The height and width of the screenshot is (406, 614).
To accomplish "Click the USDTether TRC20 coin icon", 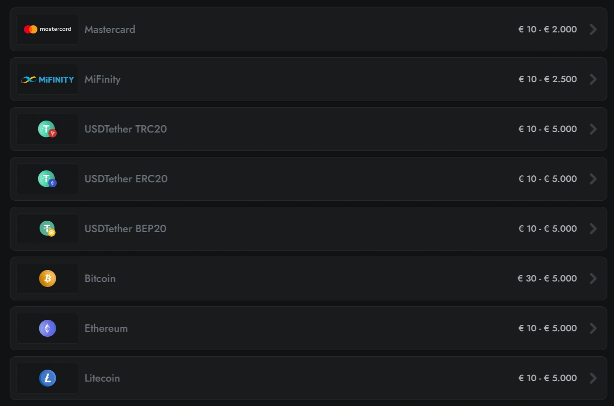I will [47, 129].
